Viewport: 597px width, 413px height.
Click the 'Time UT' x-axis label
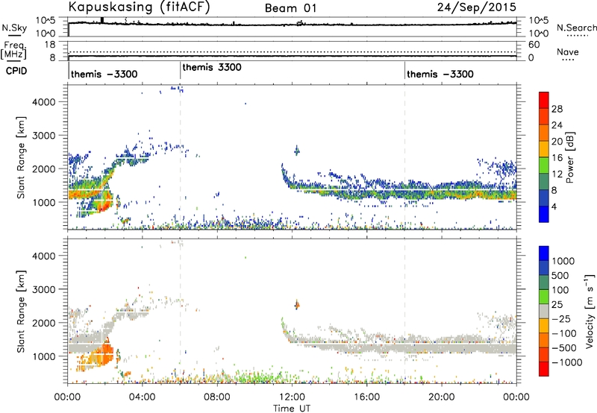pyautogui.click(x=292, y=409)
